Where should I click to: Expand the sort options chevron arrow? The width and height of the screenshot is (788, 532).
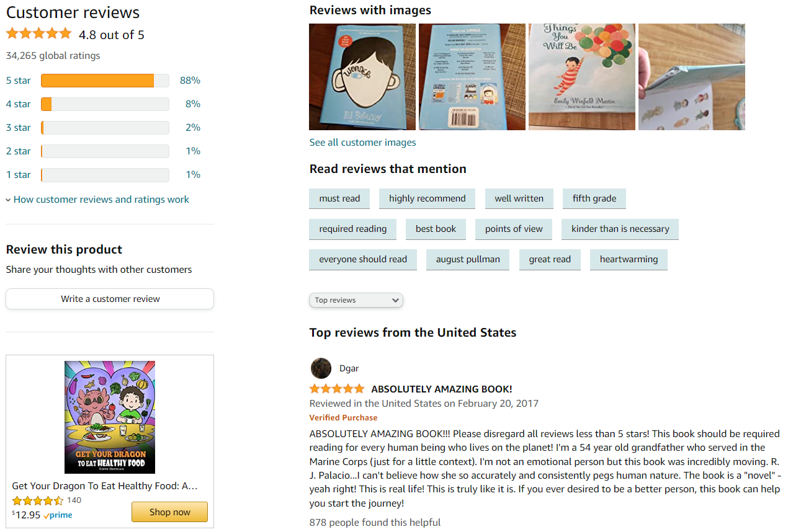pyautogui.click(x=395, y=299)
